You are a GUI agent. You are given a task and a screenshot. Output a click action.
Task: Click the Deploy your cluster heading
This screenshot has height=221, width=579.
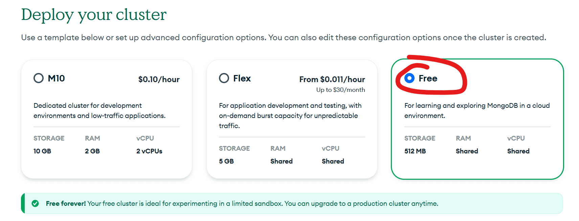(x=94, y=14)
